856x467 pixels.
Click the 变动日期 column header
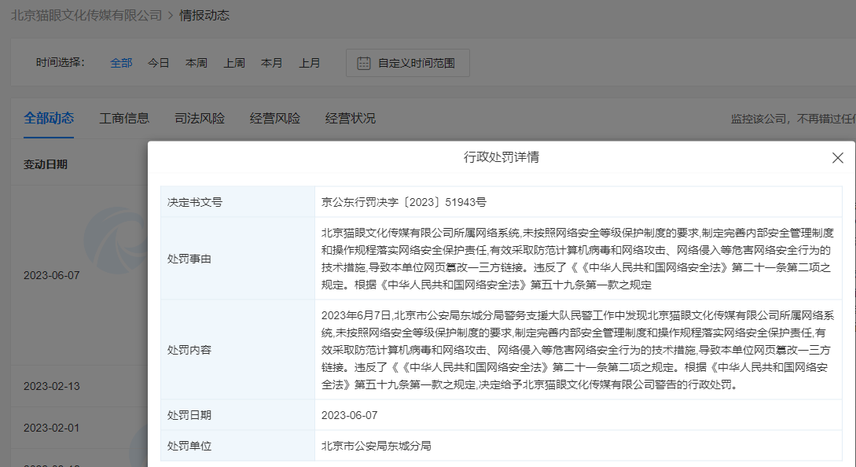tap(46, 164)
